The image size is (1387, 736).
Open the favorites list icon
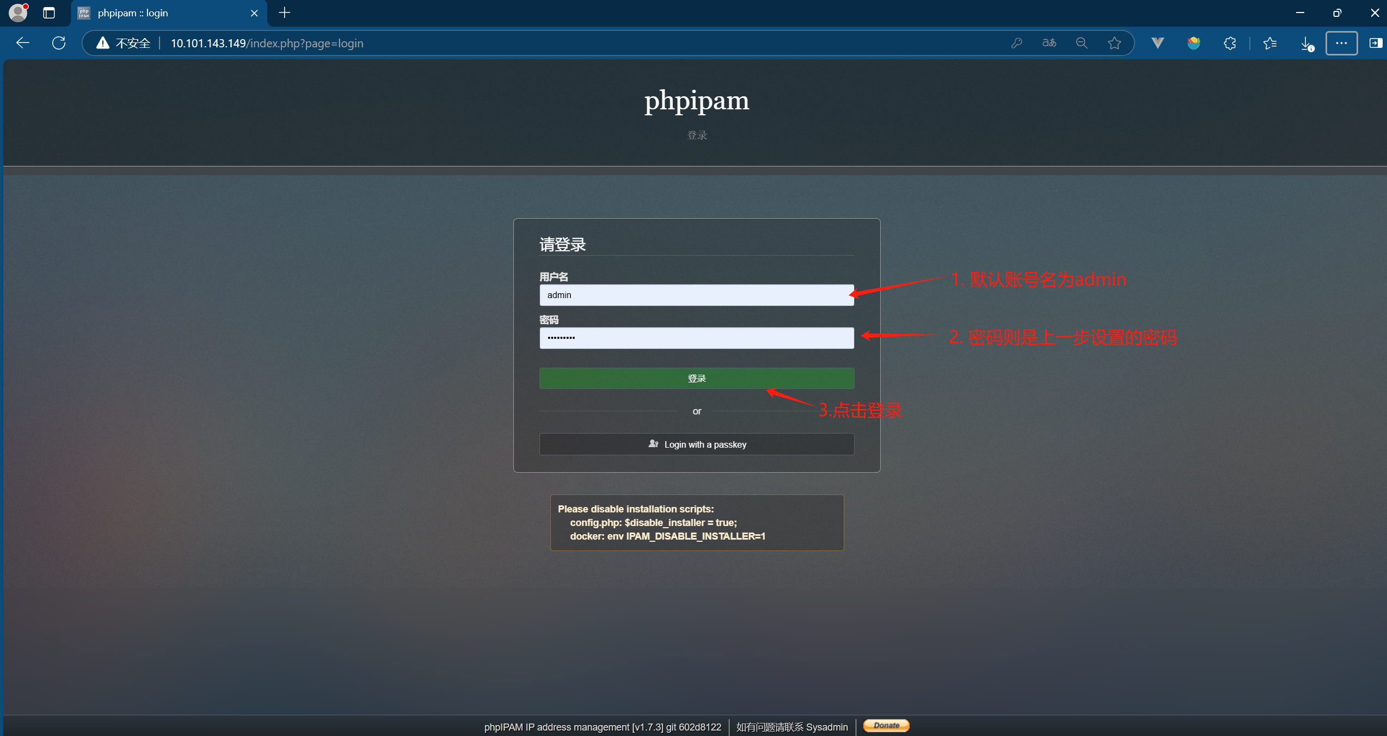[x=1270, y=43]
